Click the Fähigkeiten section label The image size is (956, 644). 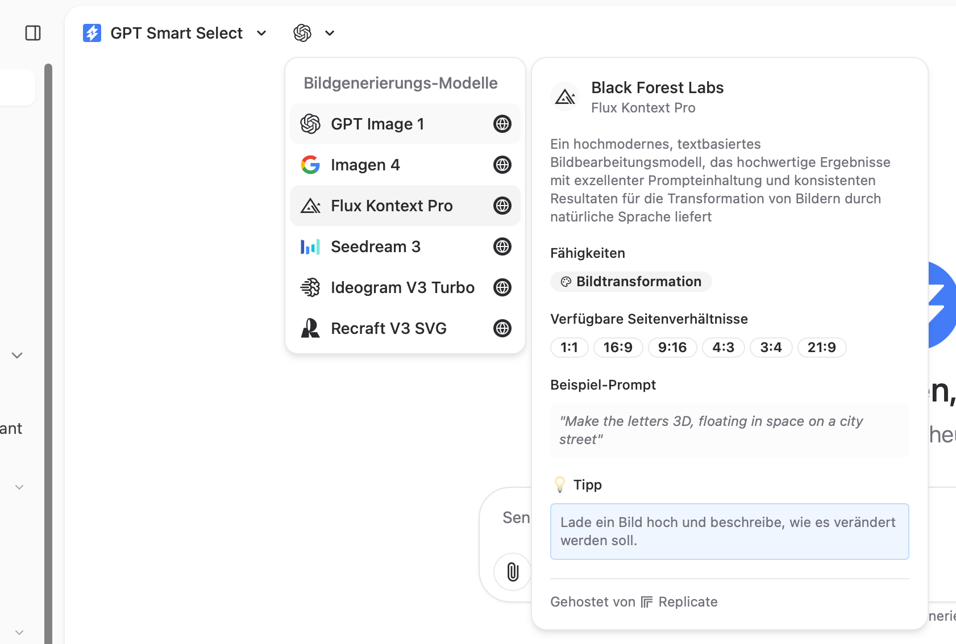(588, 253)
